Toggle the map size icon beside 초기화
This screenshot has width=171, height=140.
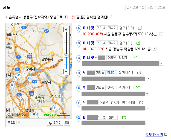click(67, 123)
